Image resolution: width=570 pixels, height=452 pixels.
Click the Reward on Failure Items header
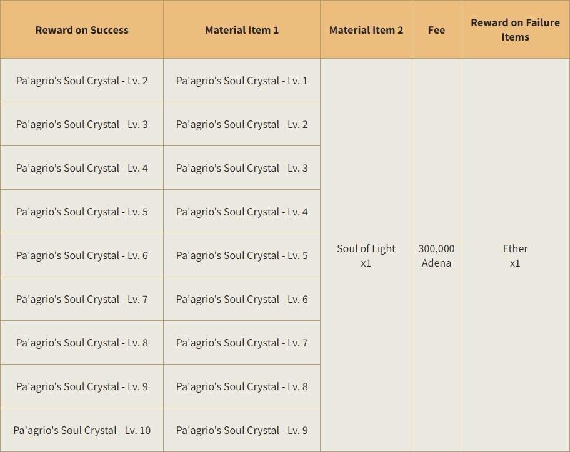click(515, 30)
